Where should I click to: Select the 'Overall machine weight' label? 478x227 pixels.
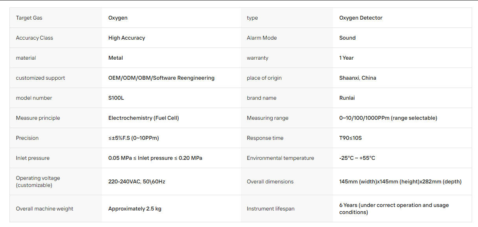point(44,209)
